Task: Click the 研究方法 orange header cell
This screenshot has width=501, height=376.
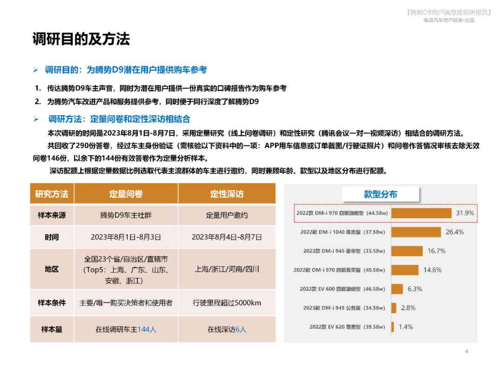Action: (x=51, y=194)
